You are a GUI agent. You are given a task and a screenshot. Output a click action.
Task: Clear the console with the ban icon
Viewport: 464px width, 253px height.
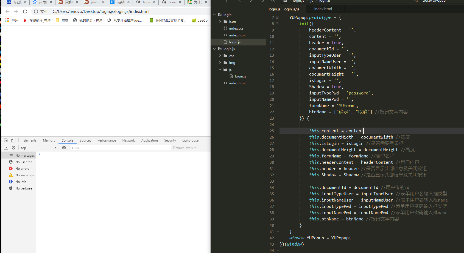click(x=13, y=148)
